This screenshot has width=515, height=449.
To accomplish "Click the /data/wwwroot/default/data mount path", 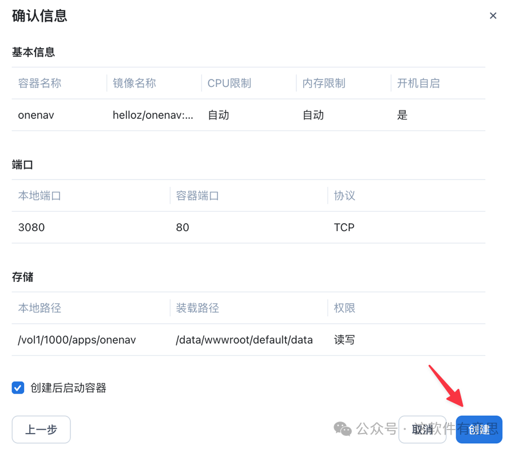I will point(244,340).
